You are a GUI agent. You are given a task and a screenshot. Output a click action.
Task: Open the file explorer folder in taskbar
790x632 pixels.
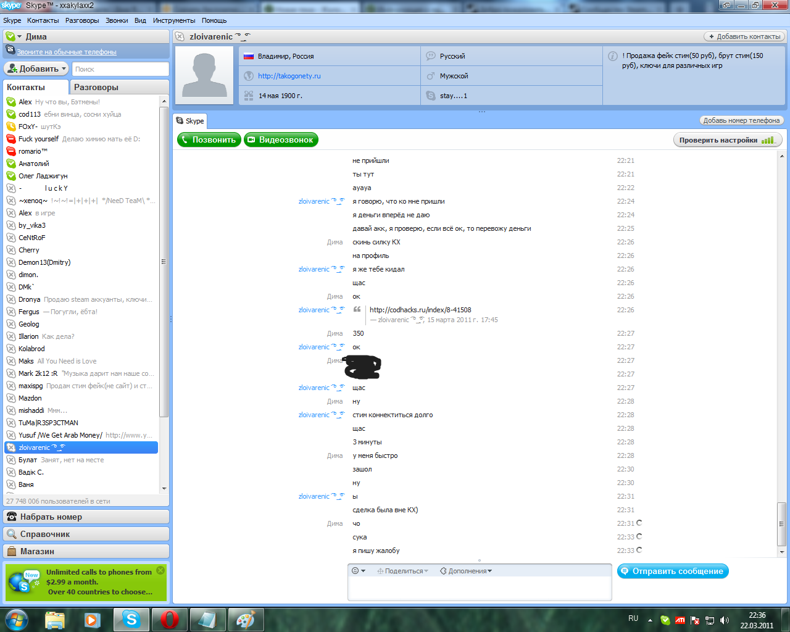tap(54, 620)
